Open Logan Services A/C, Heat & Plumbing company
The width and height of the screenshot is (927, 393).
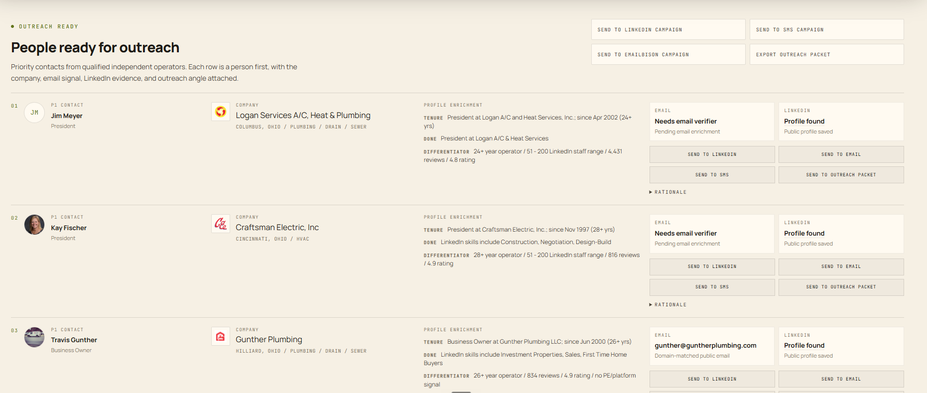303,115
